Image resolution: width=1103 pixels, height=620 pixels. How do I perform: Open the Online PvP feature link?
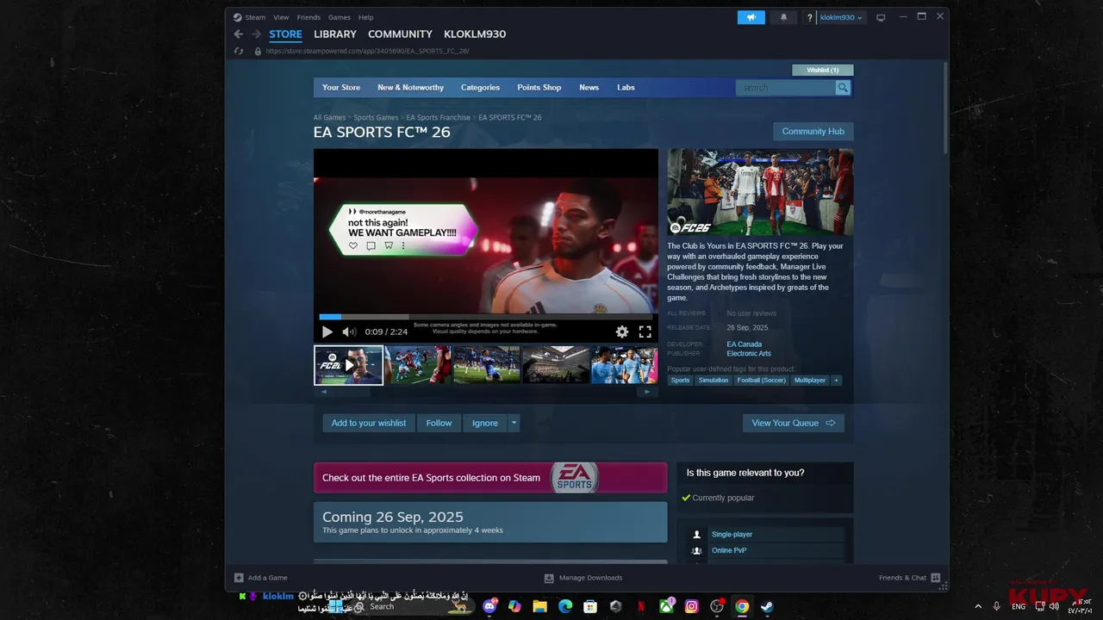(x=729, y=550)
